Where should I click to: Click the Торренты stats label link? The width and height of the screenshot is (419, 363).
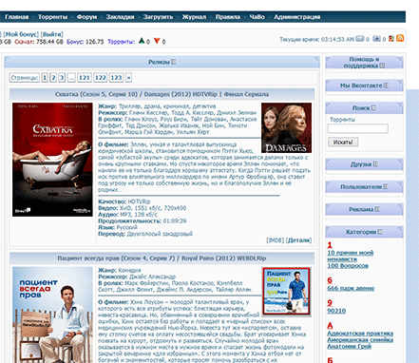point(122,42)
